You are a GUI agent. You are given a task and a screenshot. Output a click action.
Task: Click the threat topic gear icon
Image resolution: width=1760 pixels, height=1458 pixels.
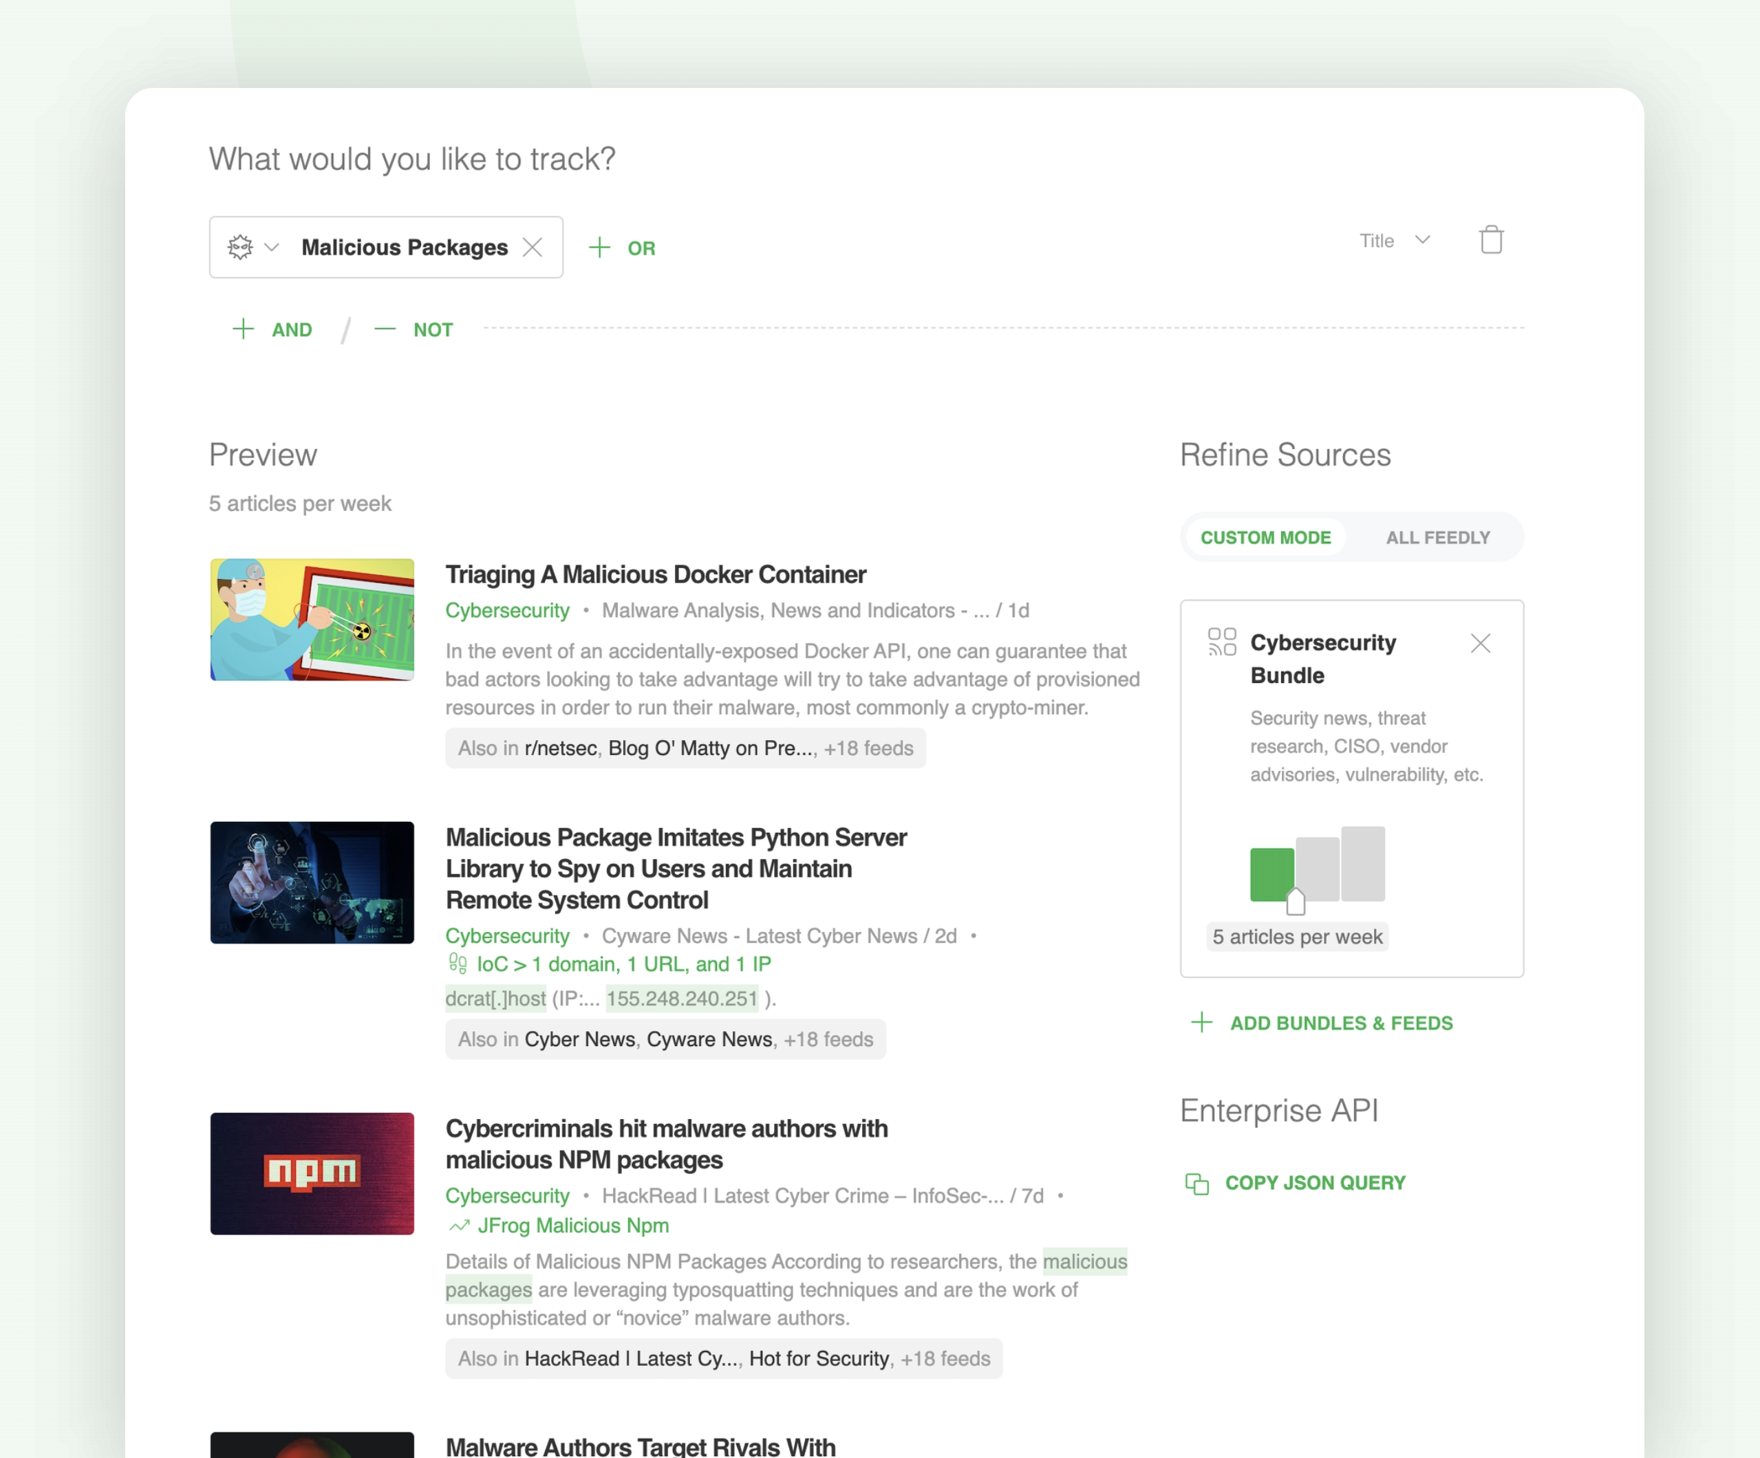[x=241, y=247]
